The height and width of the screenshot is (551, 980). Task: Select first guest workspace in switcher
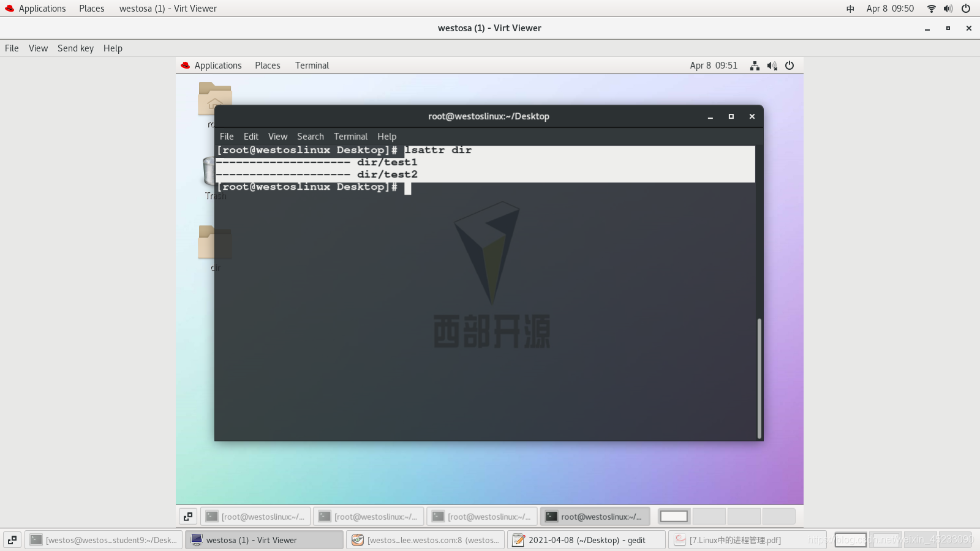point(674,517)
